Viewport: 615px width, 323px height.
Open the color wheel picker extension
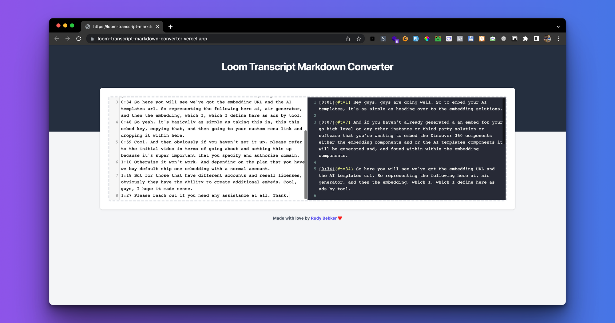click(427, 39)
